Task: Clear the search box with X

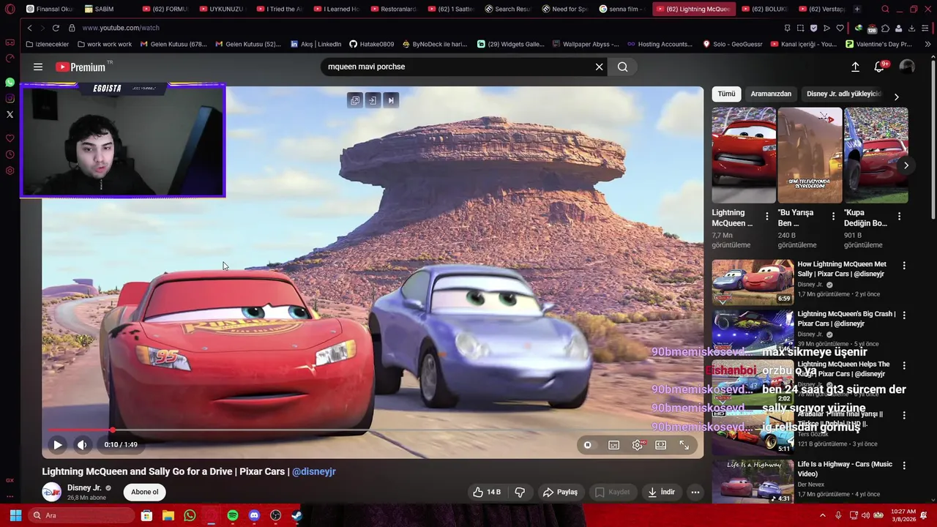Action: coord(599,67)
